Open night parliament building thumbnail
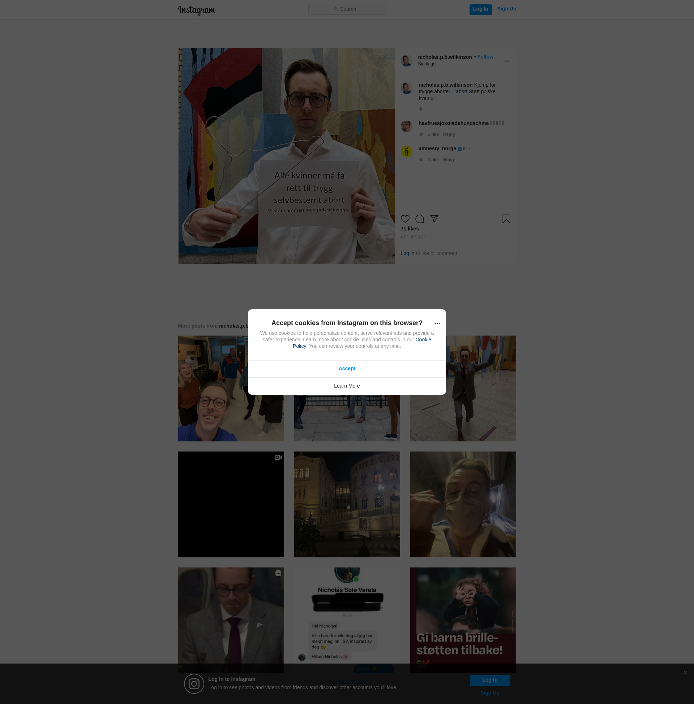Viewport: 694px width, 704px height. [x=347, y=504]
